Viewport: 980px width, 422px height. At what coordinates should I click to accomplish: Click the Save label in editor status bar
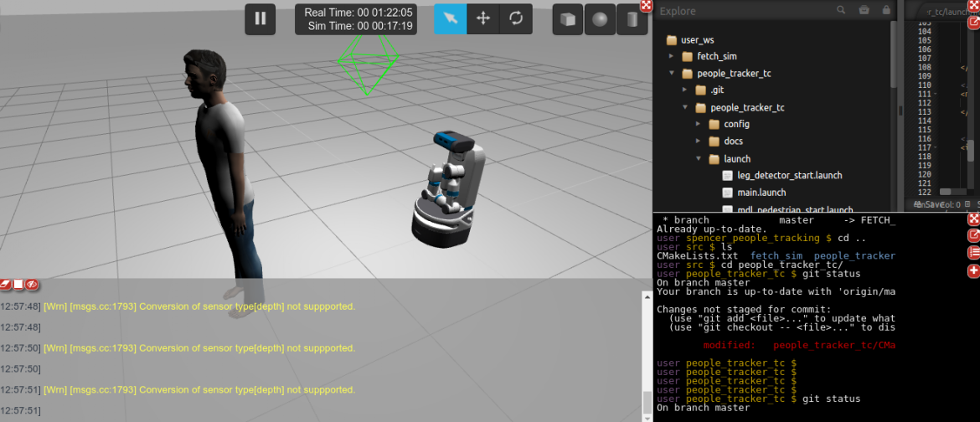(x=935, y=204)
